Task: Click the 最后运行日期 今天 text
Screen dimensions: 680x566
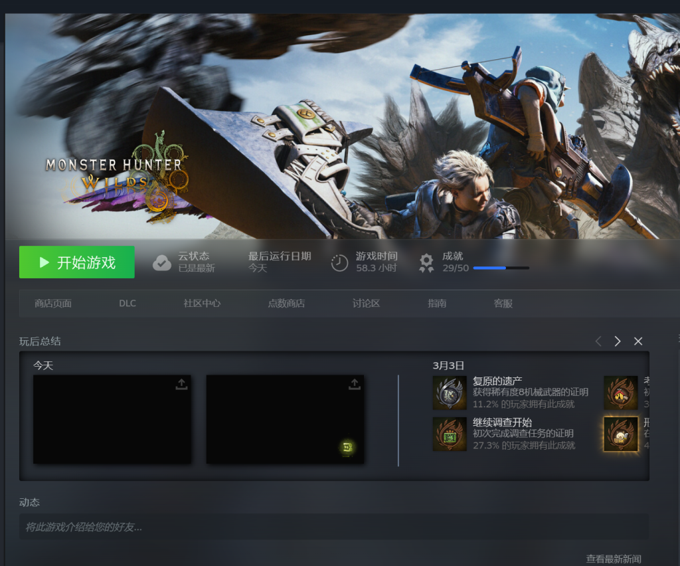Action: pyautogui.click(x=280, y=262)
